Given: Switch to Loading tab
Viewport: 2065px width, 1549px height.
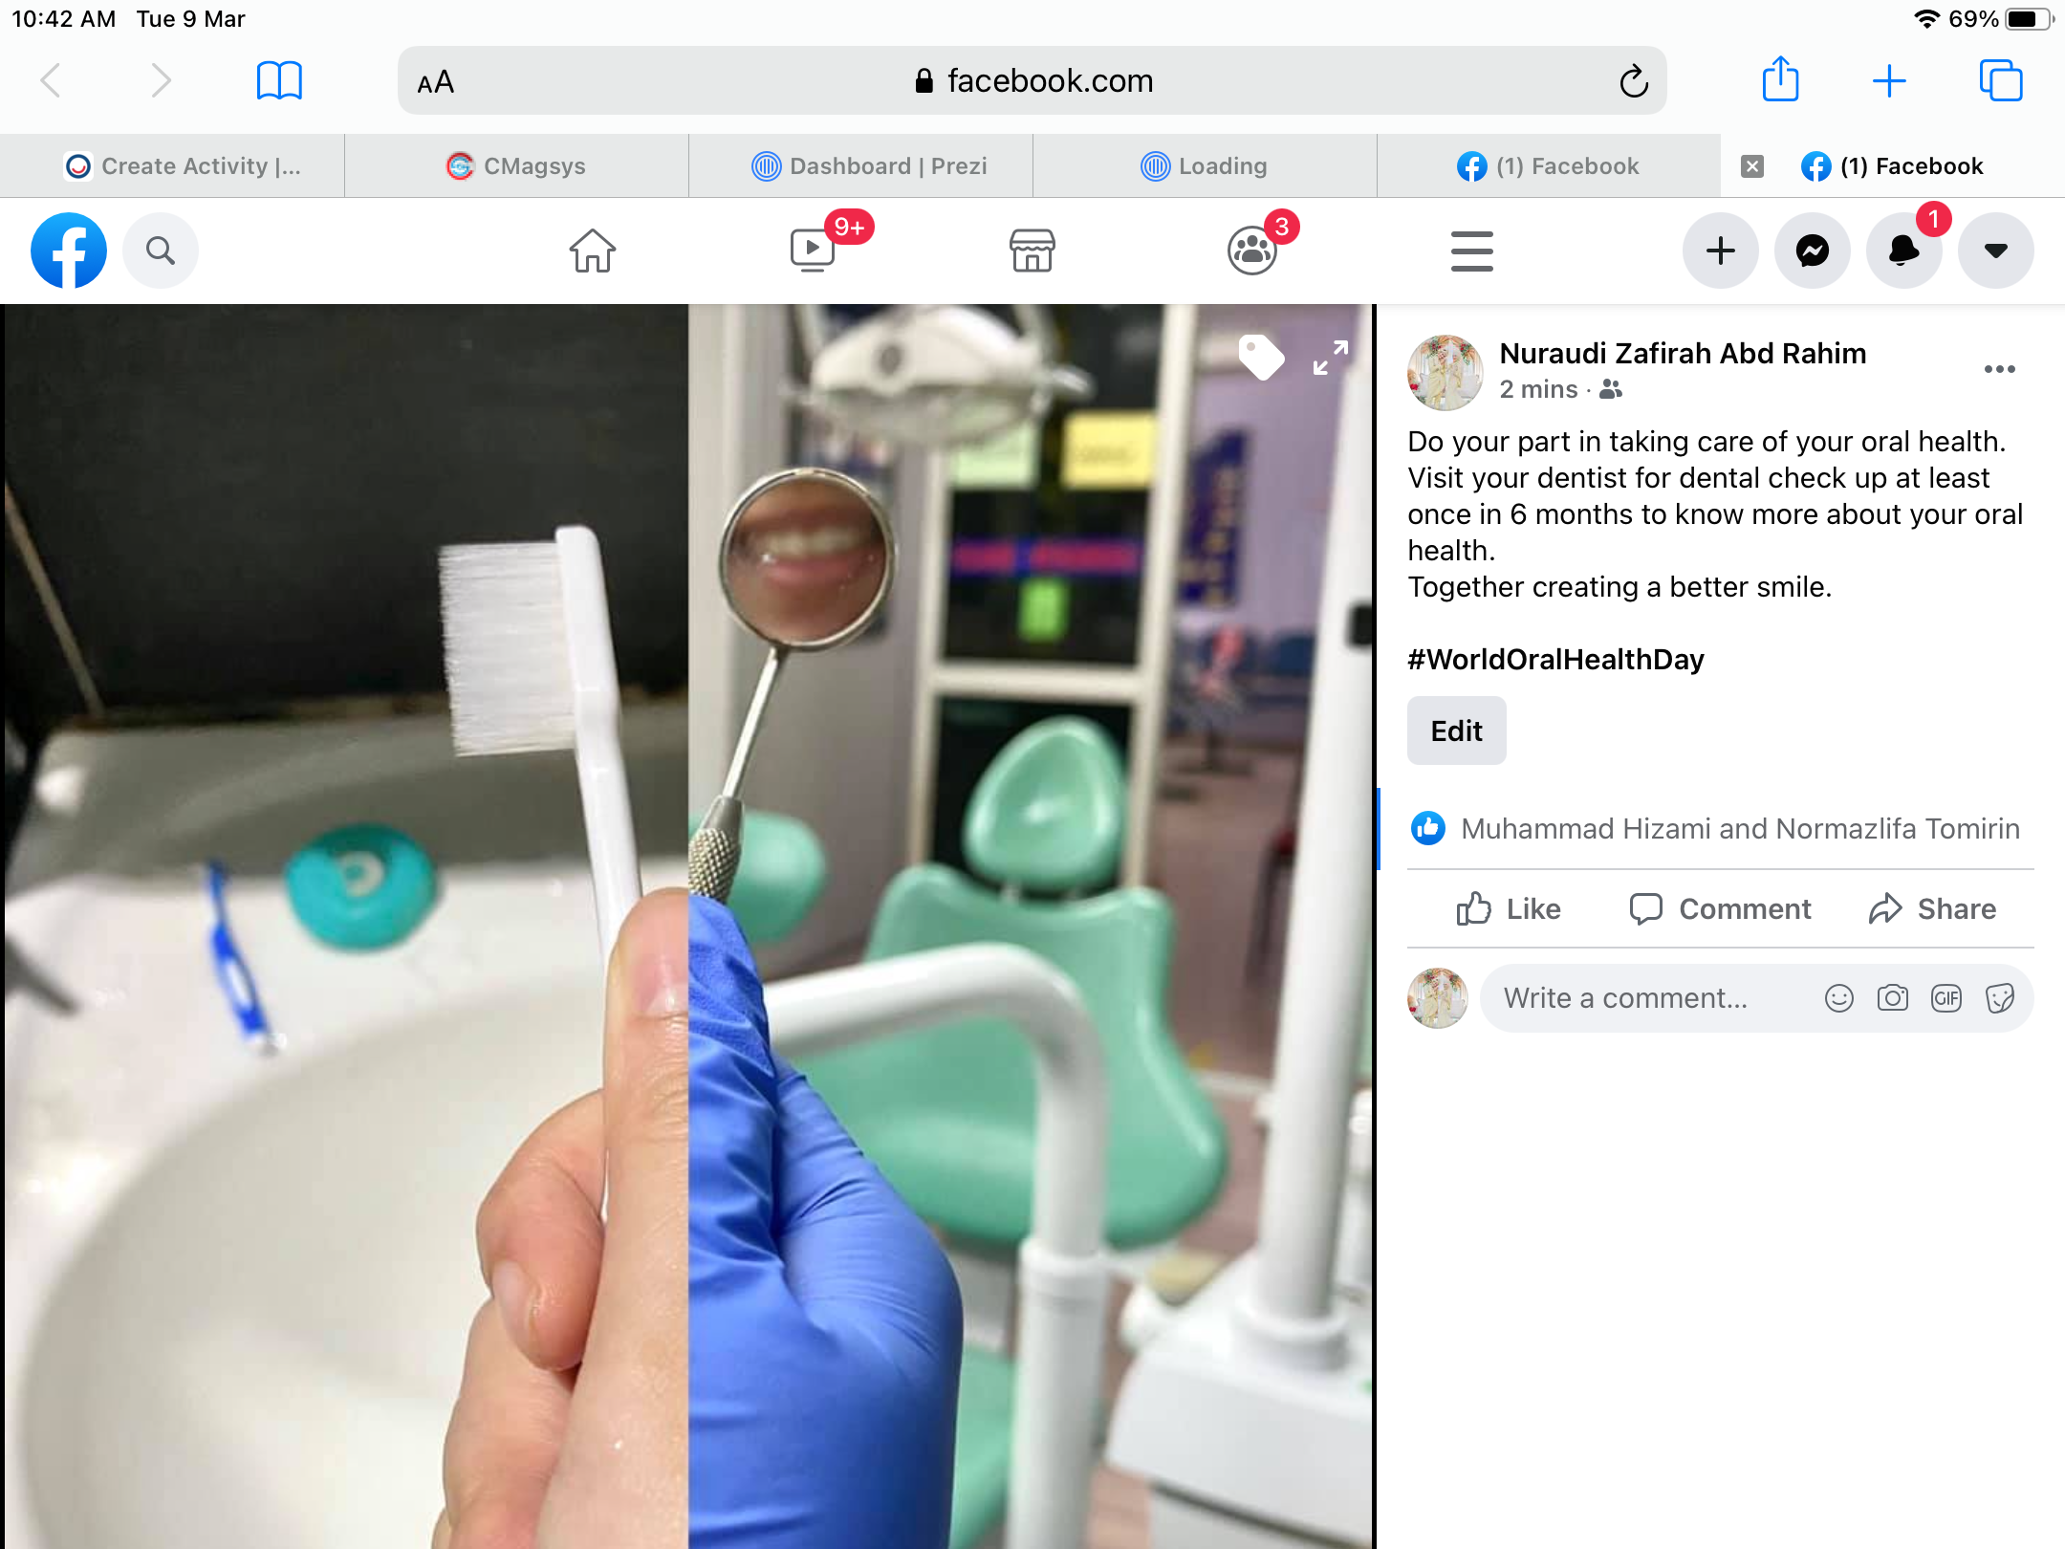Looking at the screenshot, I should [x=1205, y=166].
